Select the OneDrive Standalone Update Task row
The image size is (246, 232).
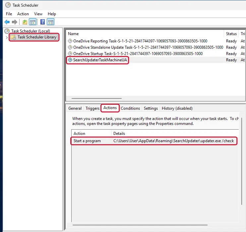pos(156,47)
